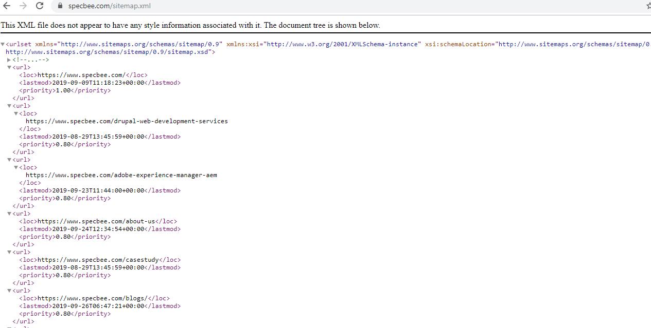
Task: Collapse the root urlset element
Action: [x=3, y=44]
